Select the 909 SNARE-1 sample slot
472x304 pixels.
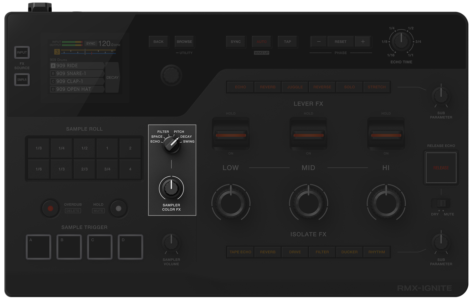click(77, 73)
